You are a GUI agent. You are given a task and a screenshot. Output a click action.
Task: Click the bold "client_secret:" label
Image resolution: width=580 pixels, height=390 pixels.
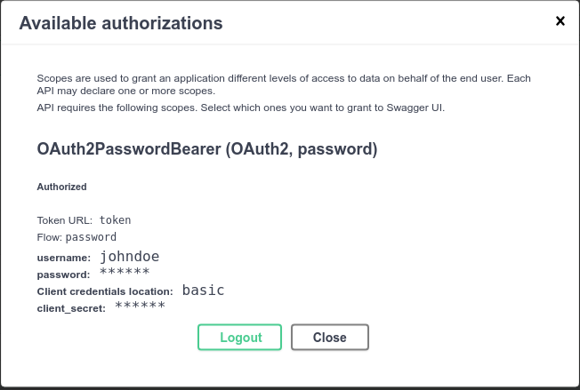[71, 308]
